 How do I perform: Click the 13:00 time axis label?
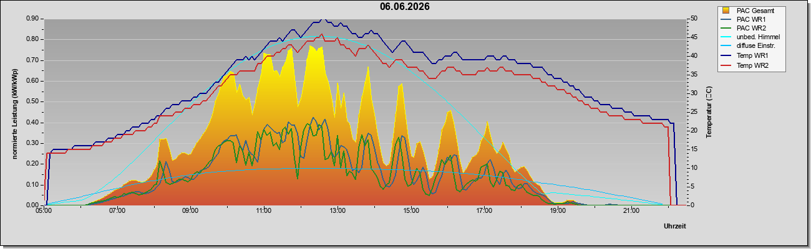338,211
